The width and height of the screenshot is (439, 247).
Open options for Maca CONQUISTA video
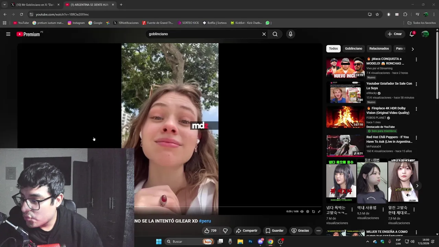[x=416, y=59]
